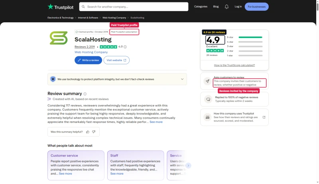Expand review summary with See more

[x=156, y=122]
